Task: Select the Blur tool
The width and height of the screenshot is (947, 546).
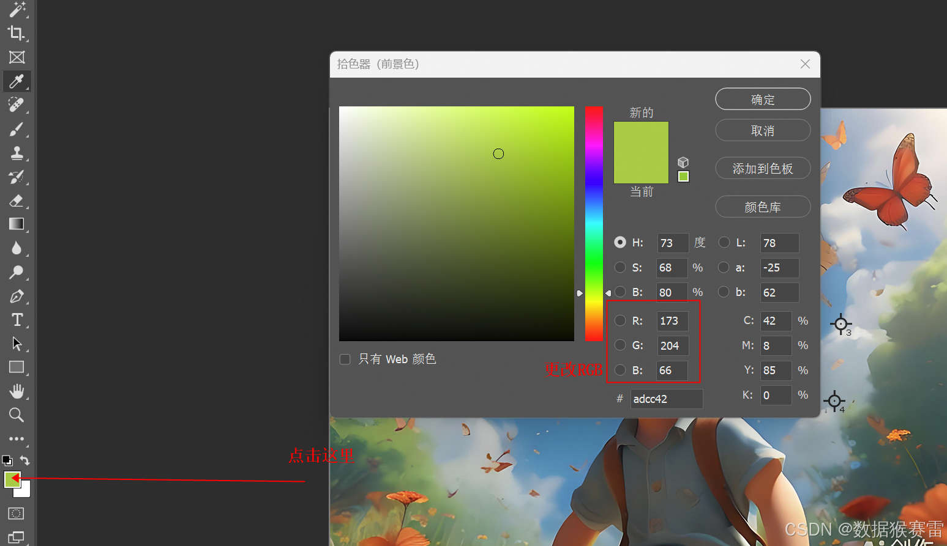Action: (x=17, y=248)
